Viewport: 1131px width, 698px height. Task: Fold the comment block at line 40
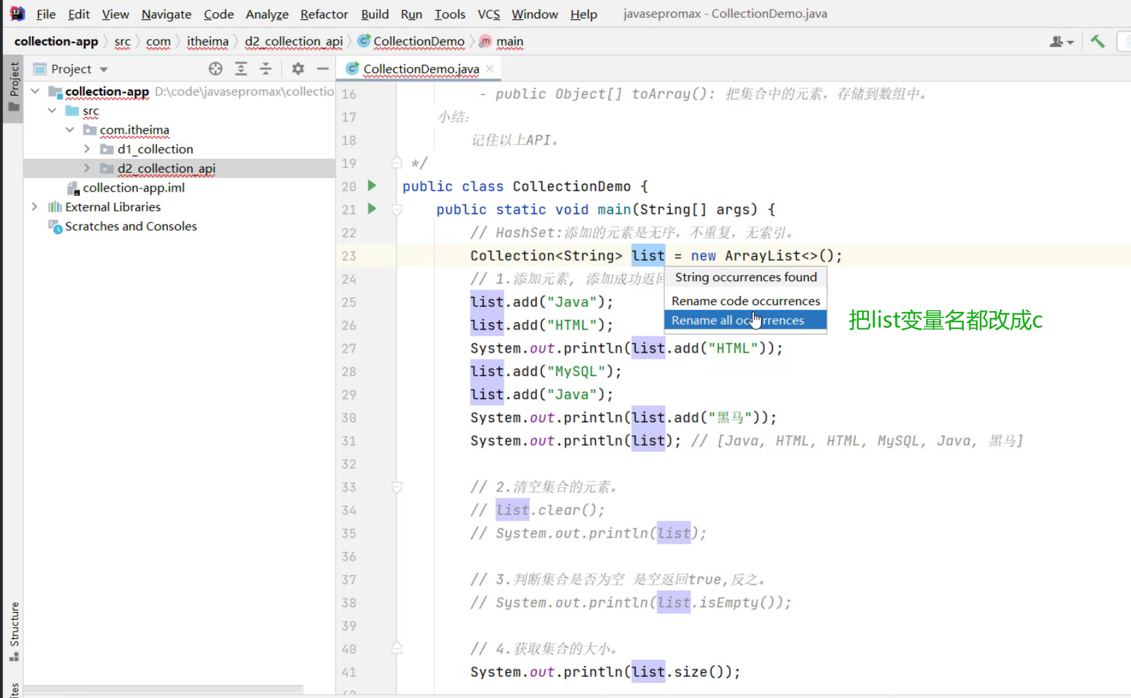[x=397, y=649]
